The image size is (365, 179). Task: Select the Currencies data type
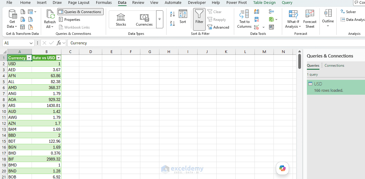coord(144,20)
